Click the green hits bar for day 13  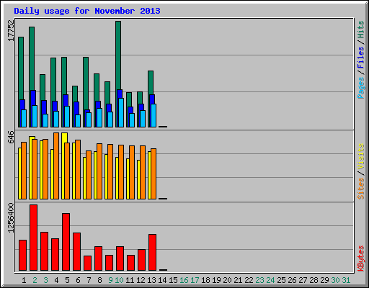151,83
